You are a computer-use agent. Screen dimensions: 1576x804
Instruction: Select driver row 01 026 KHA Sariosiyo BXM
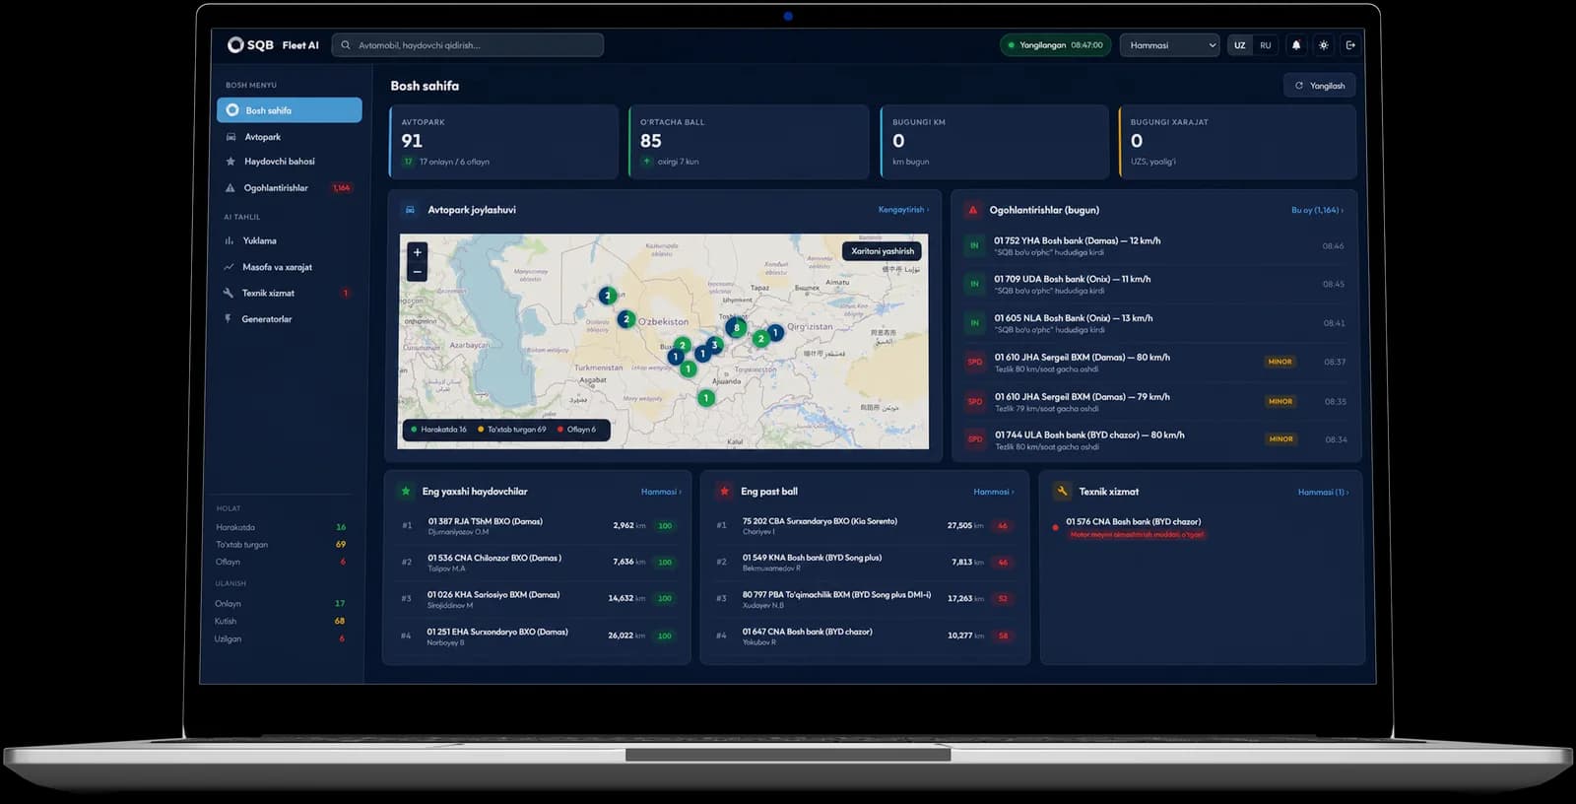pyautogui.click(x=537, y=599)
